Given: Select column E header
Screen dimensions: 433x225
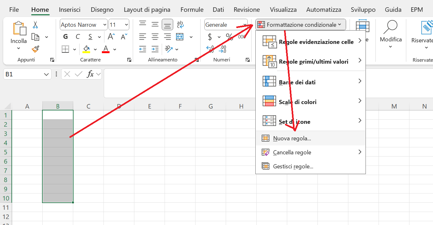Looking at the screenshot, I should coord(149,106).
